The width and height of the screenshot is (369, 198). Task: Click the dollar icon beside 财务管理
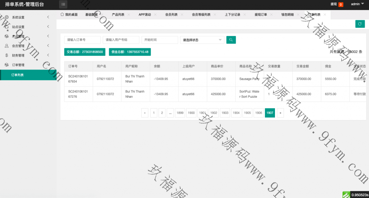coord(7,56)
